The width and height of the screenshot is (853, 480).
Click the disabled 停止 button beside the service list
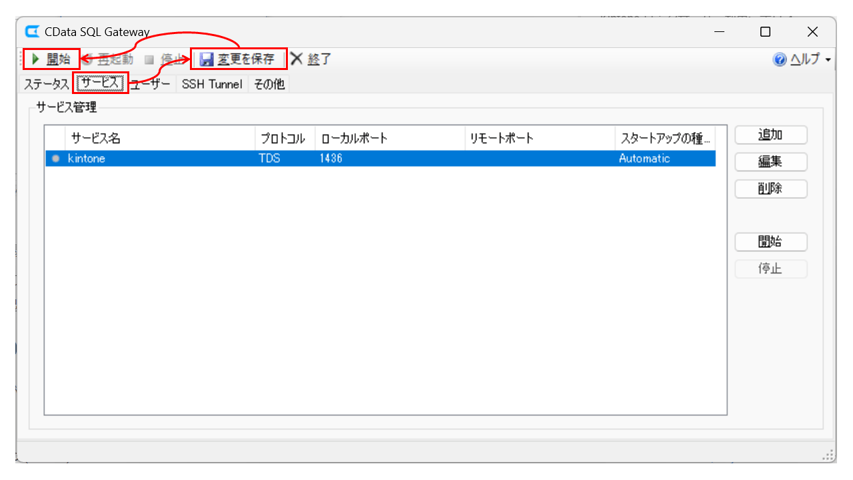tap(771, 269)
